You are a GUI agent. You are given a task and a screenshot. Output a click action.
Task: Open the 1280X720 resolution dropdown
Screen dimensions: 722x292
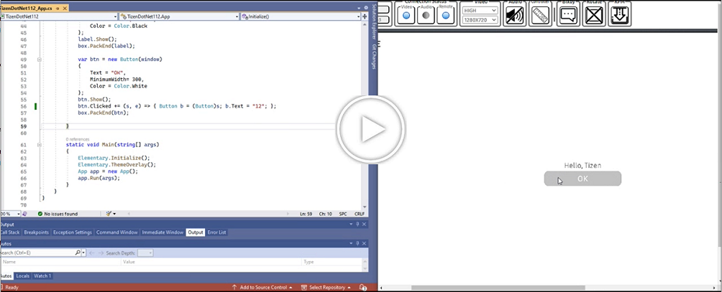pyautogui.click(x=480, y=20)
